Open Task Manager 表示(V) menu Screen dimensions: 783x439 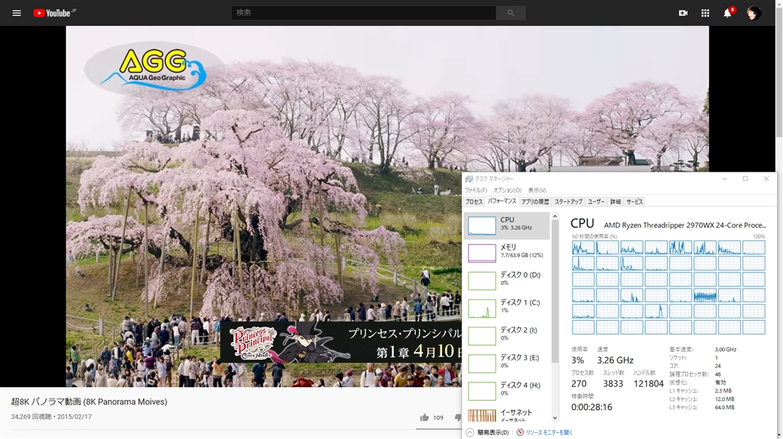[x=538, y=190]
